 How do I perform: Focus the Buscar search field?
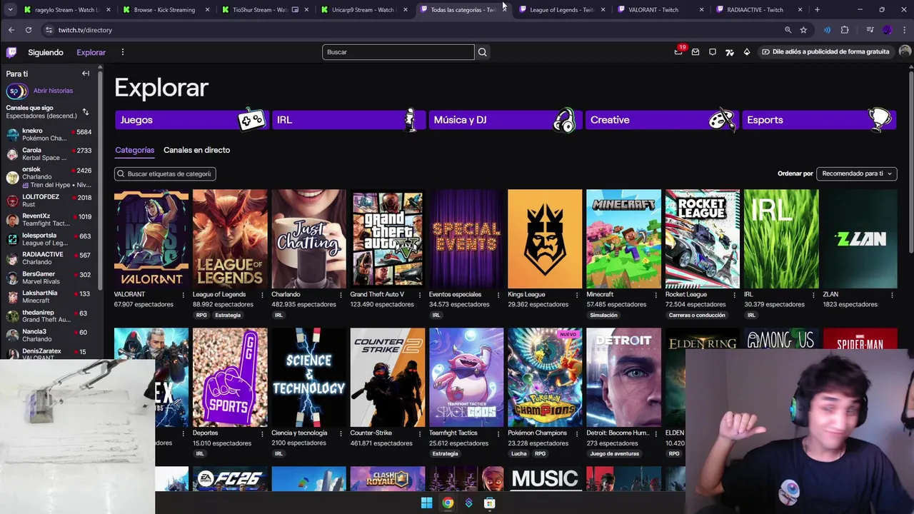[398, 52]
